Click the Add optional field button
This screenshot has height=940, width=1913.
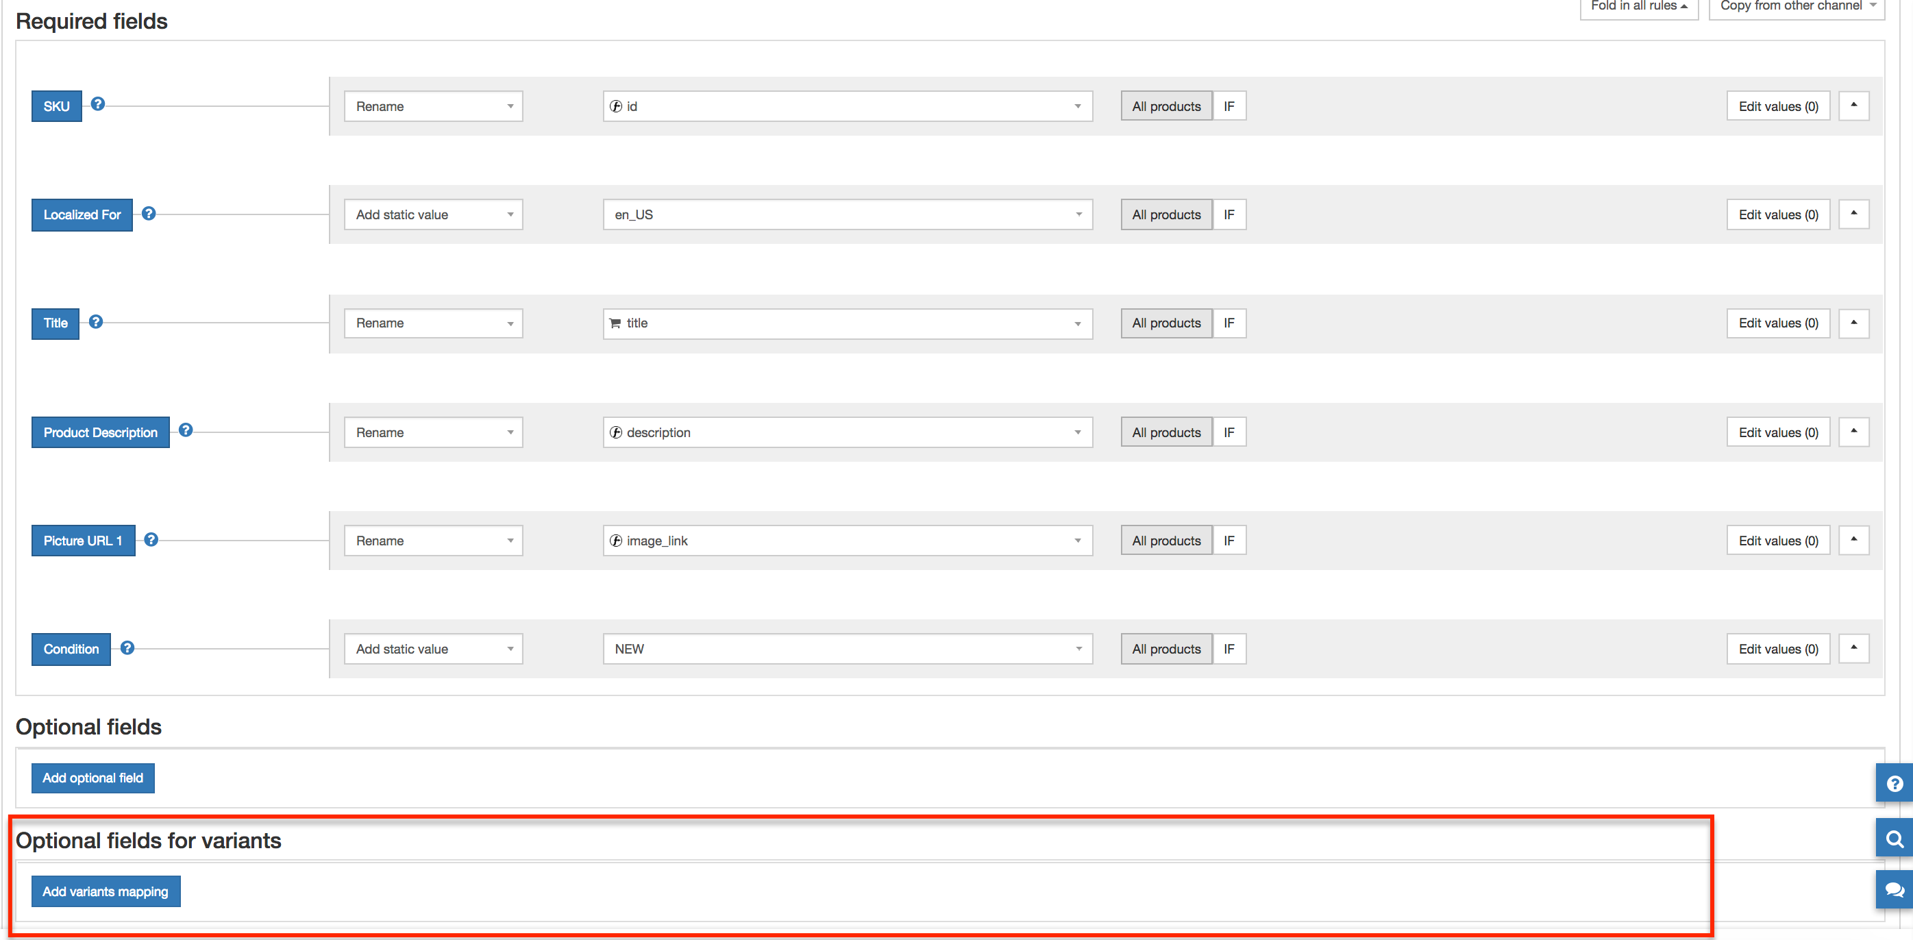(x=92, y=778)
